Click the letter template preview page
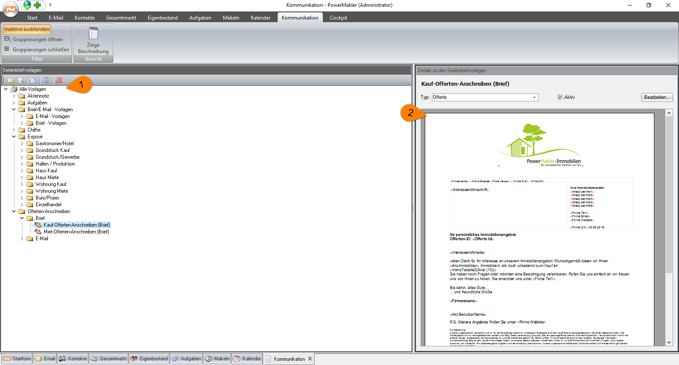This screenshot has height=365, width=679. (540, 229)
